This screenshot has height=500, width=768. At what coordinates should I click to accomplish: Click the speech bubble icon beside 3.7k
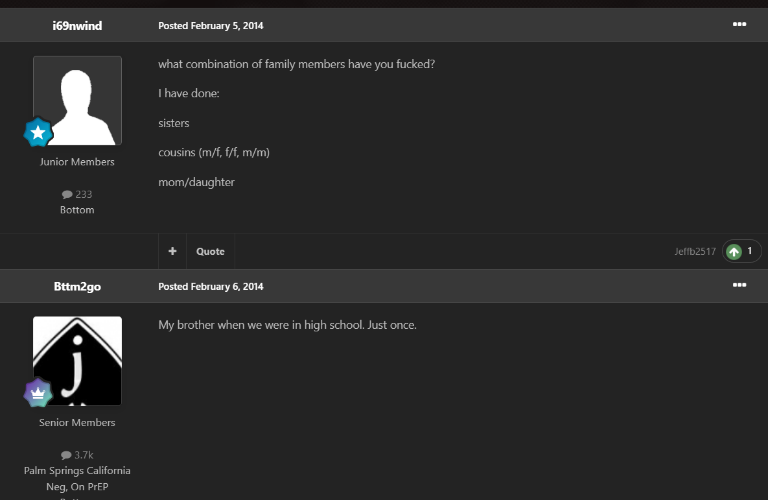coord(66,455)
